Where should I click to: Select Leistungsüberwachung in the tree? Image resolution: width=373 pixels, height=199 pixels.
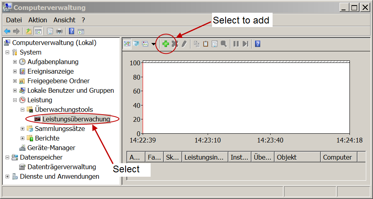(x=76, y=119)
